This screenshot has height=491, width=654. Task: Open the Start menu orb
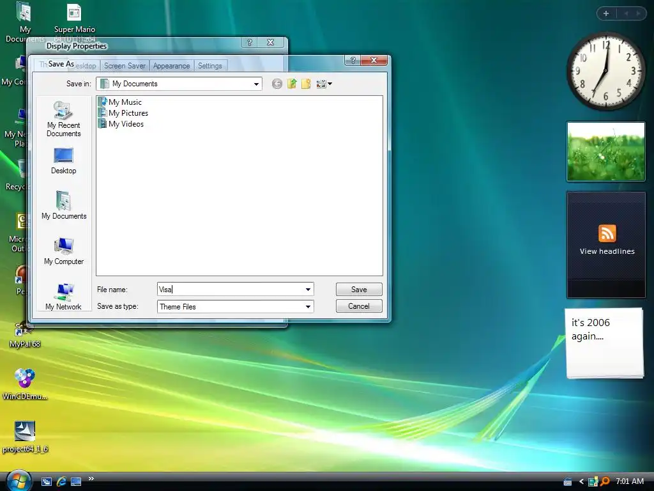(19, 481)
